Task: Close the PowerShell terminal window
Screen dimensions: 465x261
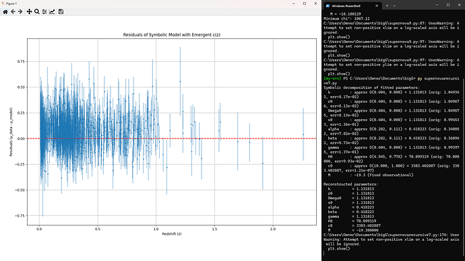Action: (459, 5)
